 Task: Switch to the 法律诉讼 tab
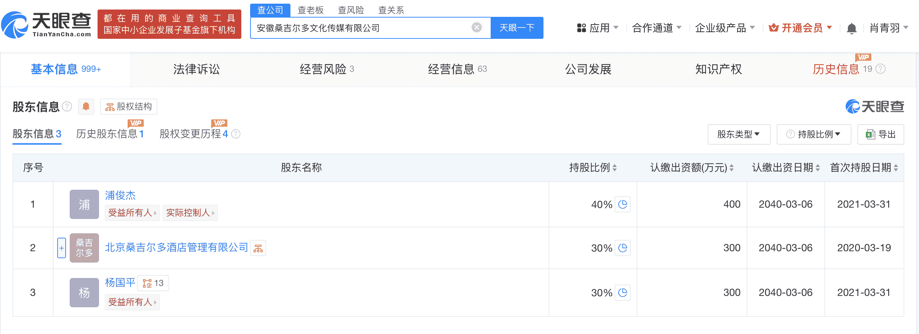(x=195, y=69)
